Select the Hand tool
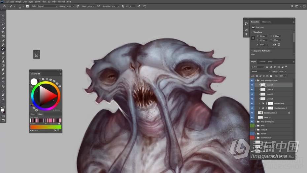307x173 pixels. pos(3,95)
